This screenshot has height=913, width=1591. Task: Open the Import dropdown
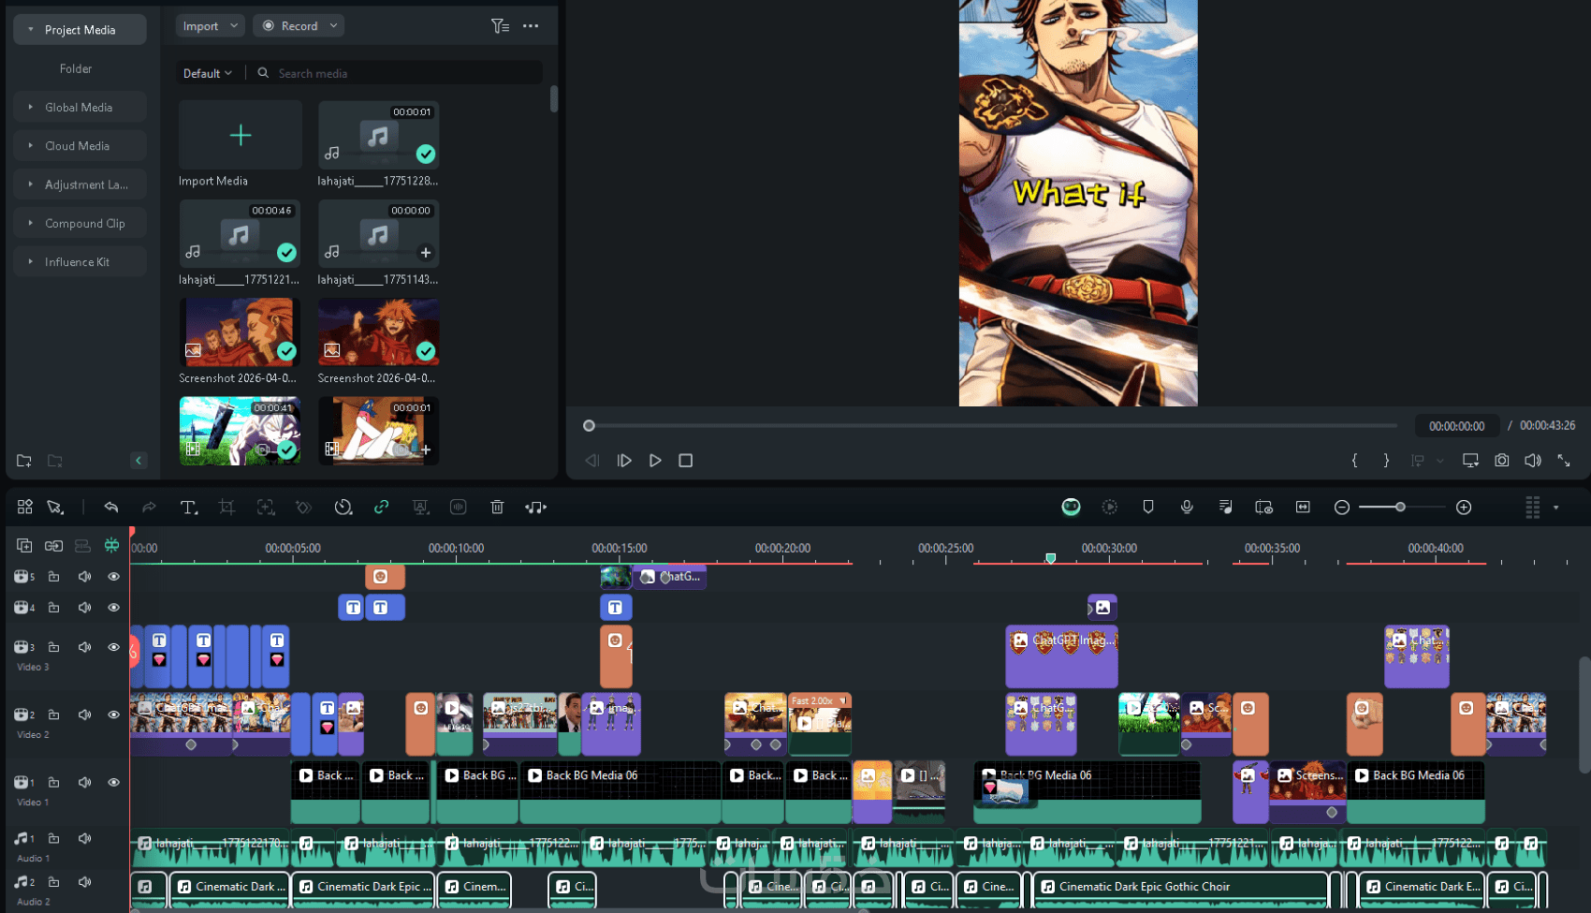210,26
